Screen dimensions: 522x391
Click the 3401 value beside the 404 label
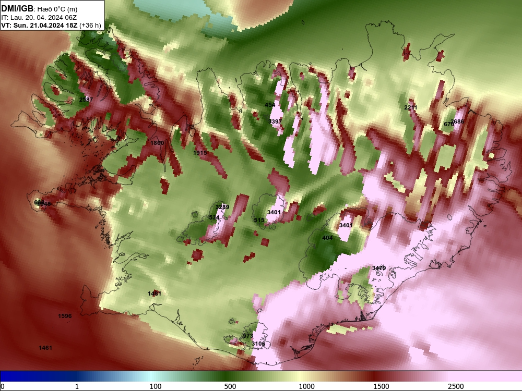coord(346,225)
